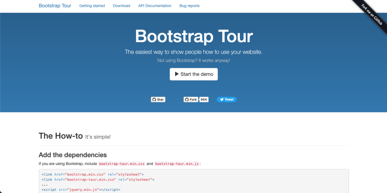Screen dimensions: 387x193
Task: Navigate to the Download section
Action: tap(121, 6)
